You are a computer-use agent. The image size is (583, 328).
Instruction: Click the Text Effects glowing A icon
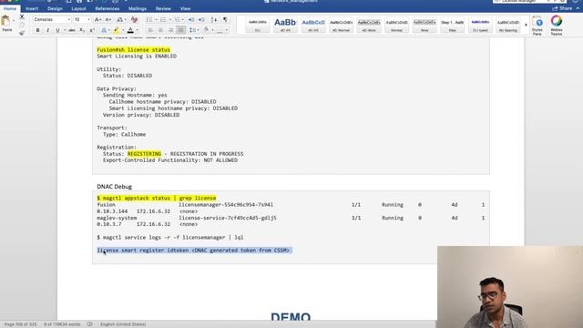[x=104, y=30]
